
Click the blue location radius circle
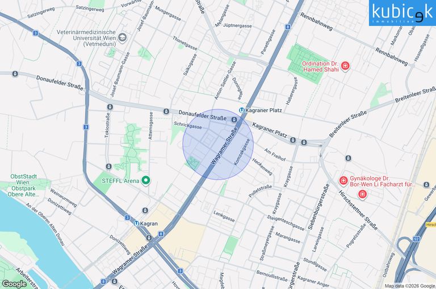(218, 144)
